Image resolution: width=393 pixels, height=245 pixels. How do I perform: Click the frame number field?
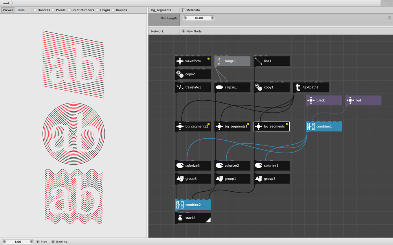click(18, 242)
